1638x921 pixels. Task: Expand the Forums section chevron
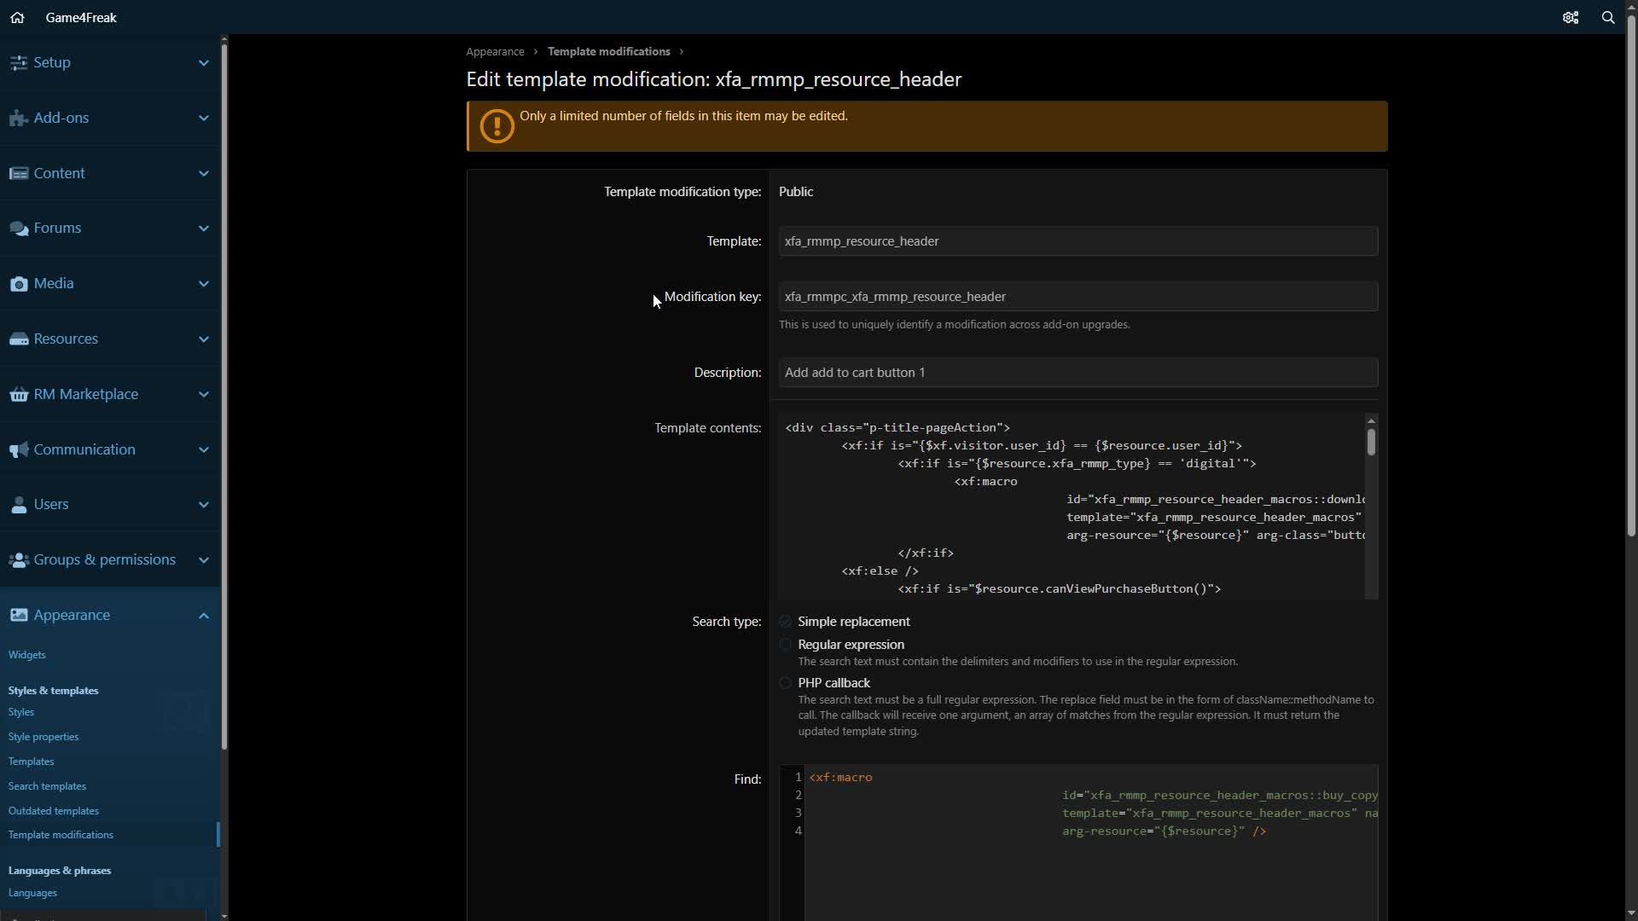(203, 228)
